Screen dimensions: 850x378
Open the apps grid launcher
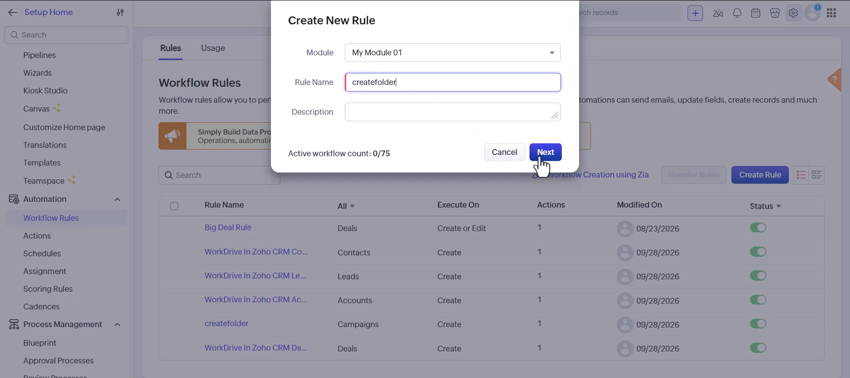[831, 13]
